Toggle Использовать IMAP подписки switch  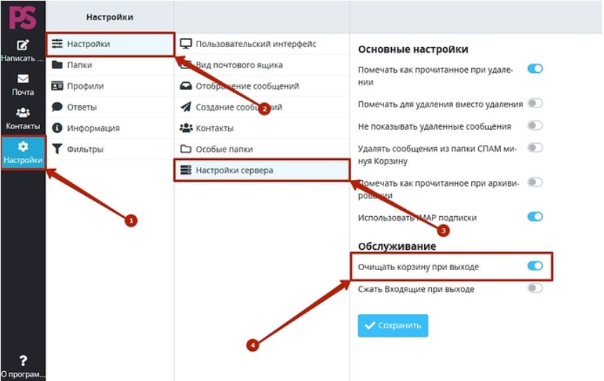(x=535, y=217)
